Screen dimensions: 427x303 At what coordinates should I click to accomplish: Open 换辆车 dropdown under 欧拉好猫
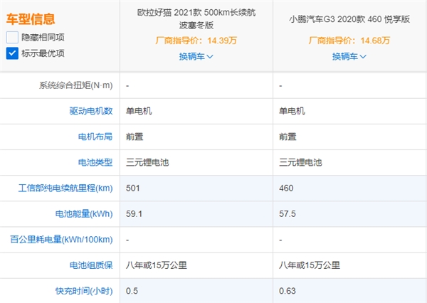click(x=196, y=56)
